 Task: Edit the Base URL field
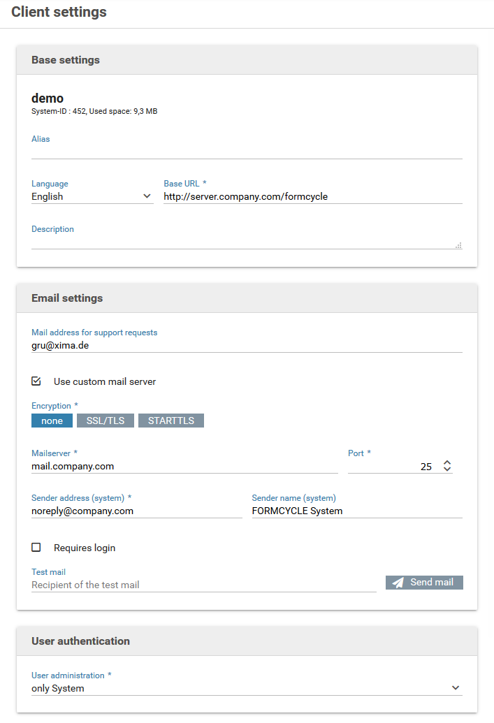click(312, 196)
